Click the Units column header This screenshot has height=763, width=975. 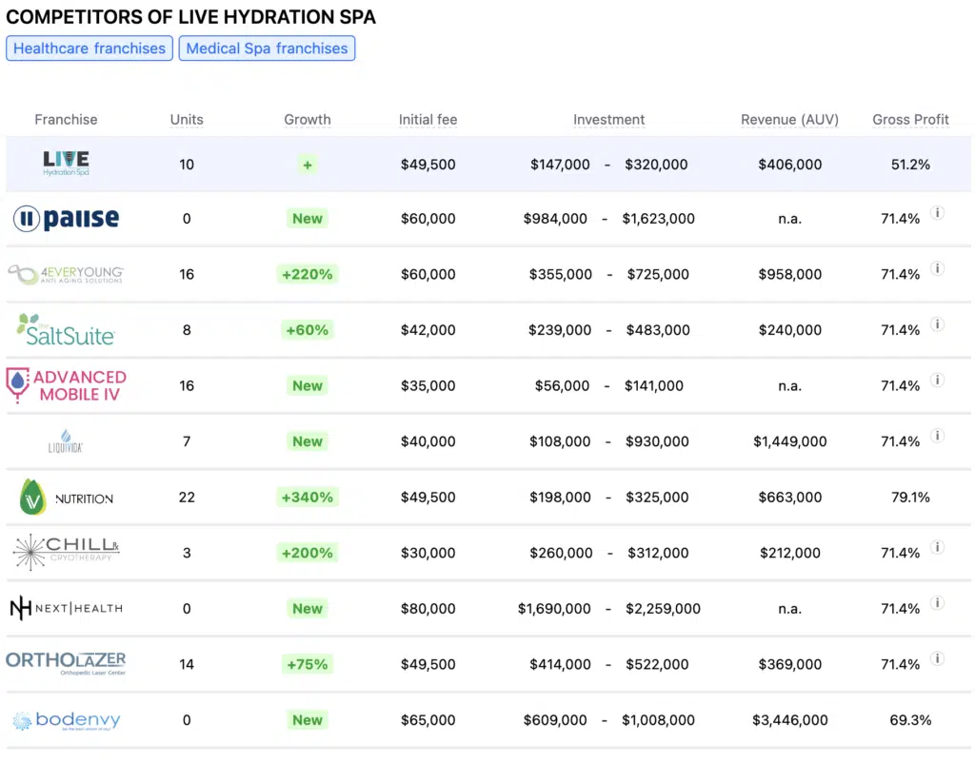[187, 119]
